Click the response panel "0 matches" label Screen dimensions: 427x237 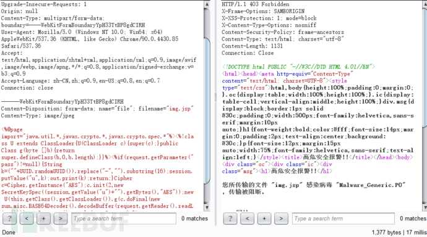[413, 218]
